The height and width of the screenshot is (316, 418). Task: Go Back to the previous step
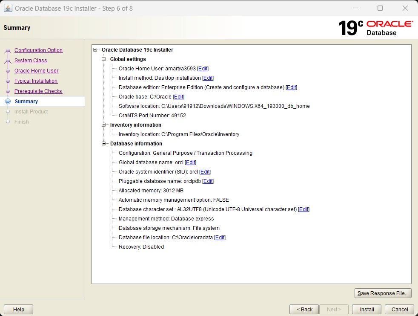[304, 309]
